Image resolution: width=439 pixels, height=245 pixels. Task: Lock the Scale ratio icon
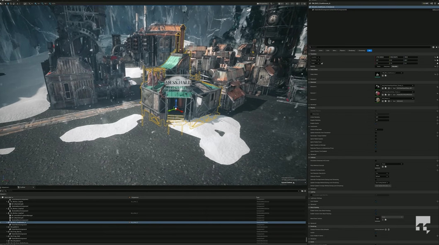(x=322, y=63)
